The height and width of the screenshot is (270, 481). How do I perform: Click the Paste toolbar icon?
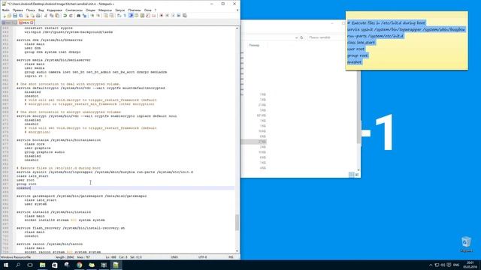[57, 16]
